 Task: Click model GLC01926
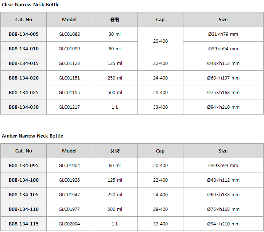pyautogui.click(x=69, y=180)
